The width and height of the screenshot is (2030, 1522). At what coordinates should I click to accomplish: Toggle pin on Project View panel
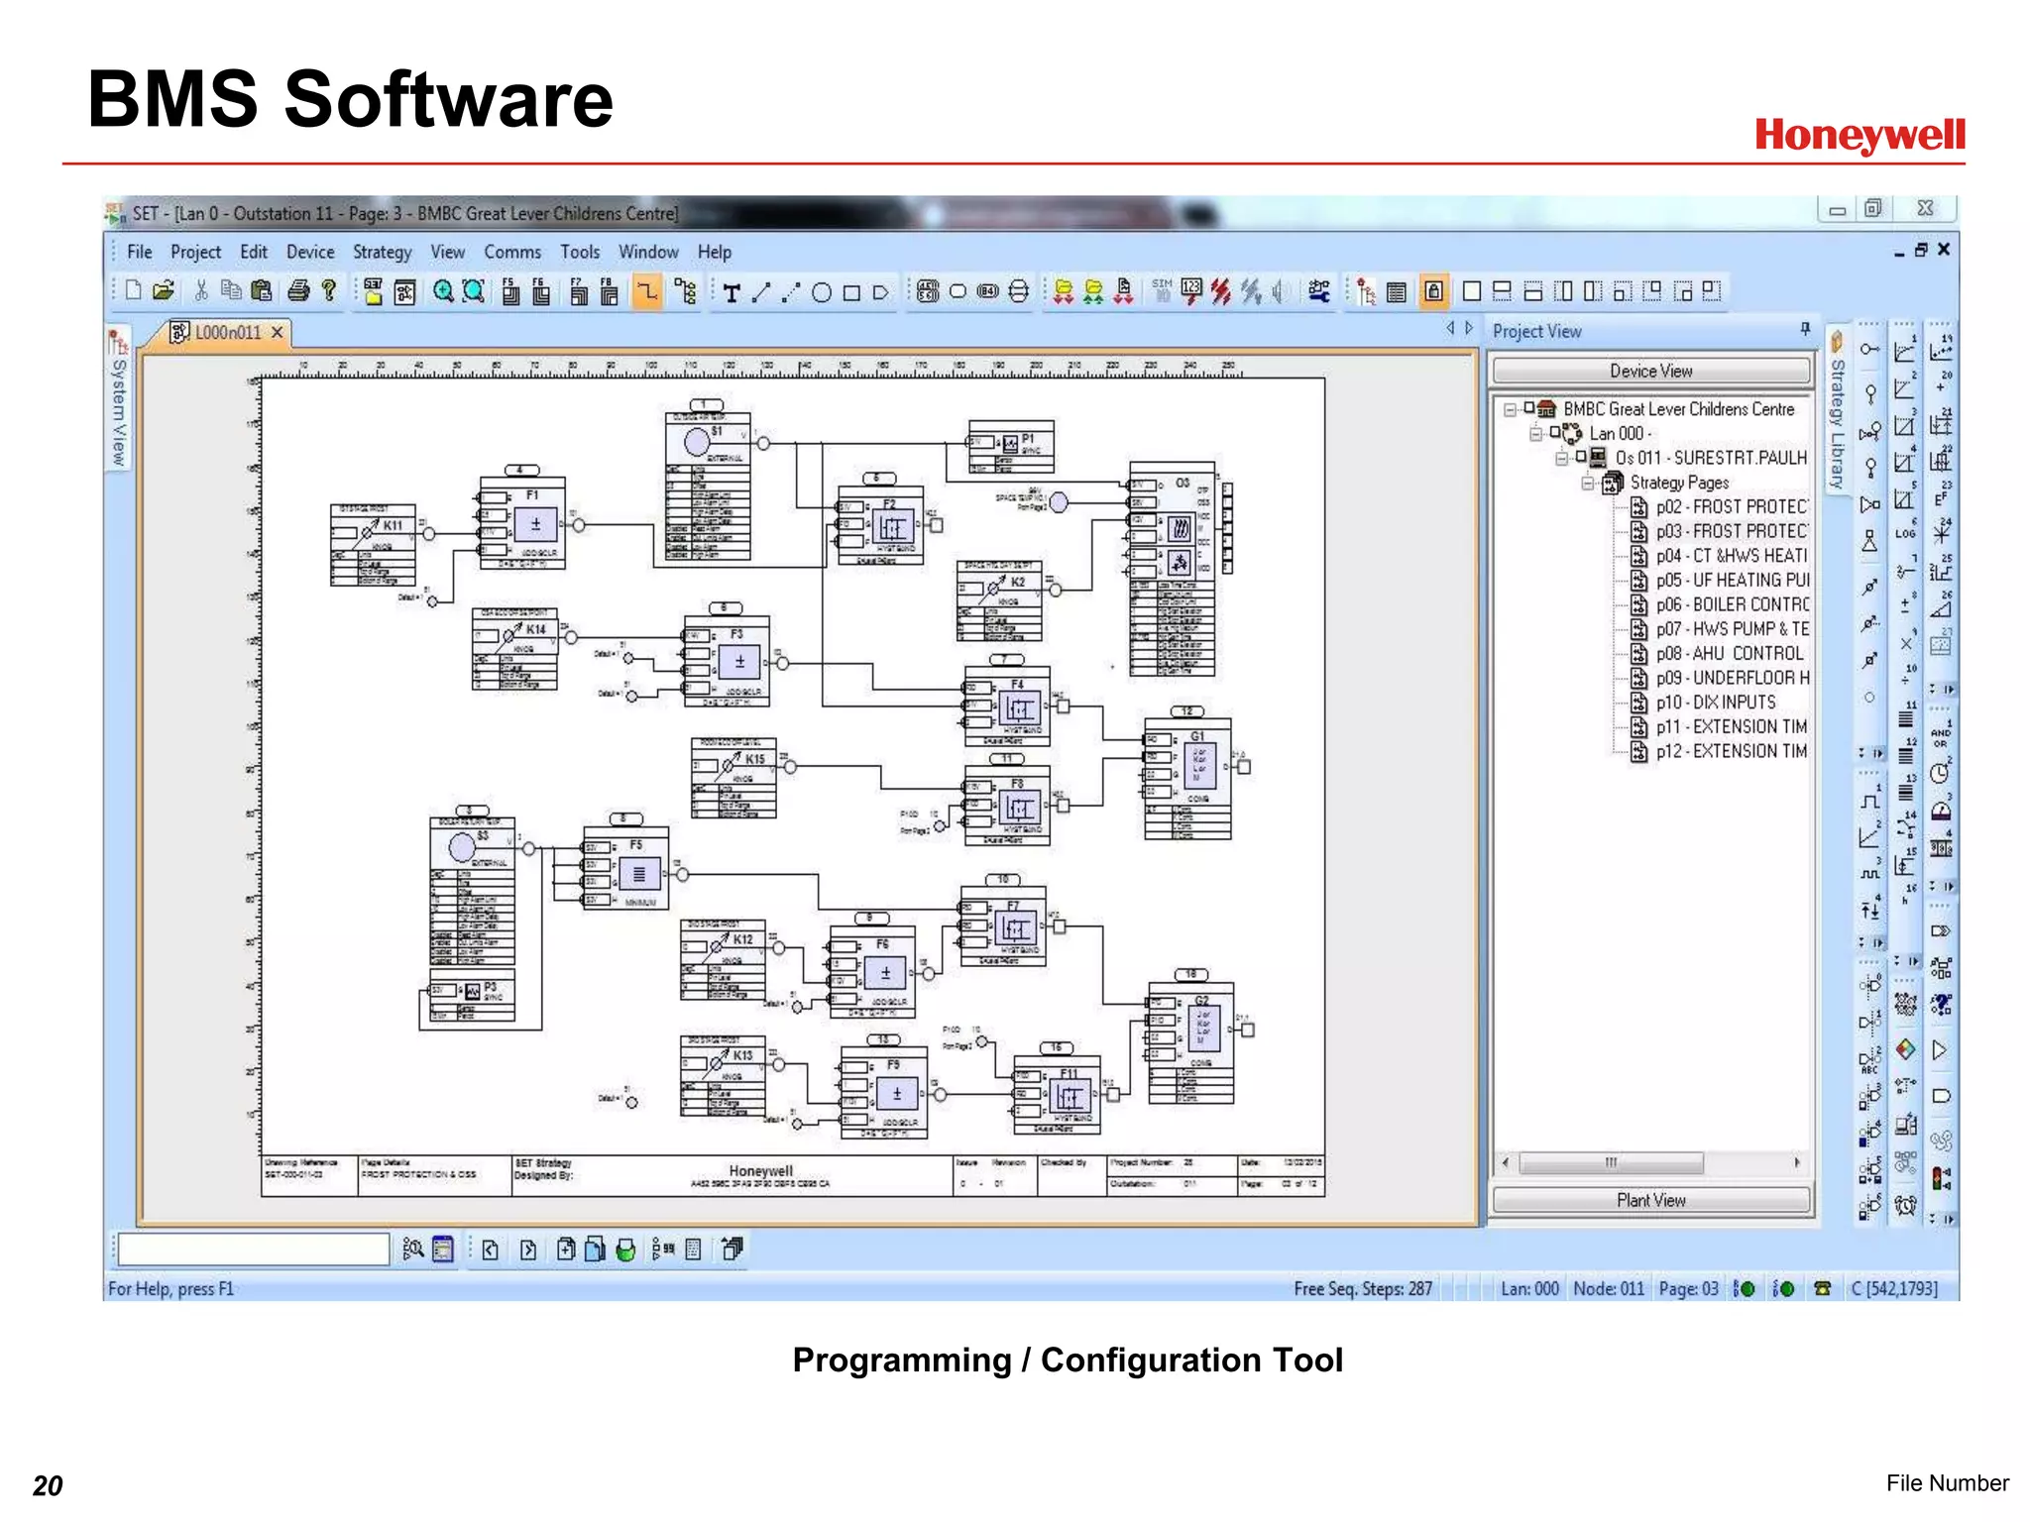click(1805, 329)
